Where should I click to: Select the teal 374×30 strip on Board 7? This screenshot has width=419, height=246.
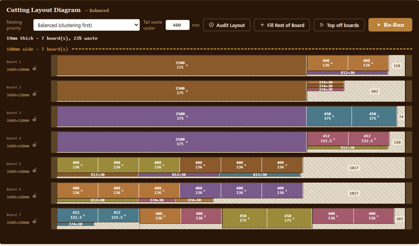pos(75,224)
